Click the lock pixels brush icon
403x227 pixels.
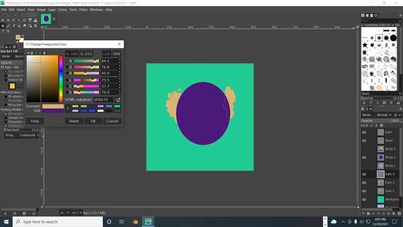point(371,125)
